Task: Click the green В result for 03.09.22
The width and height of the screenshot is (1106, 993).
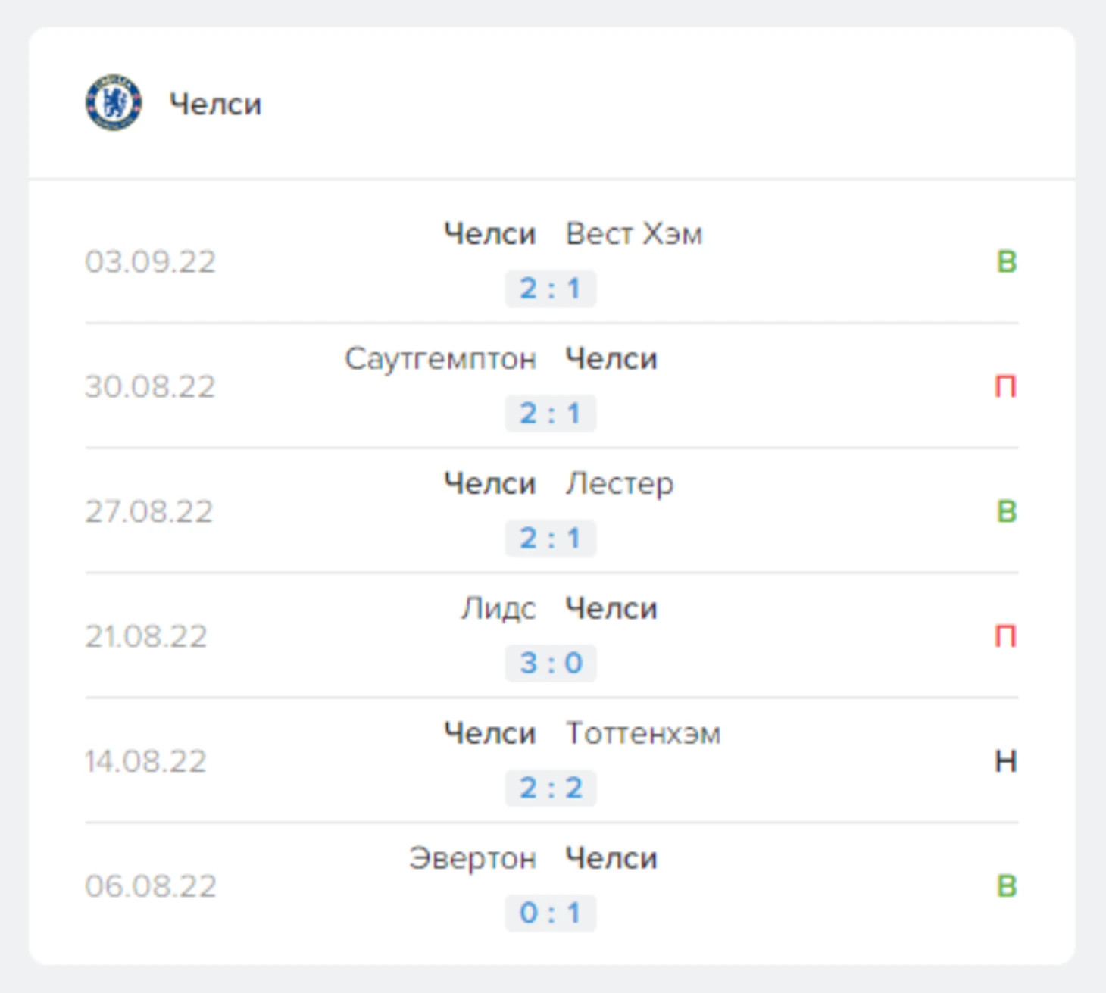Action: [x=1006, y=262]
